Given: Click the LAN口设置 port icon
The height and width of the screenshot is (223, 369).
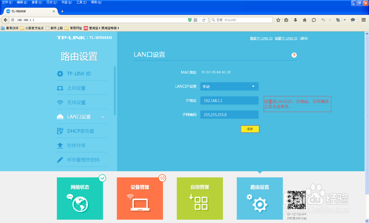Looking at the screenshot, I should (60, 117).
